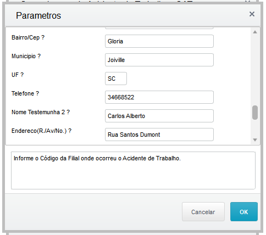This screenshot has width=266, height=235.
Task: Confirm with the OK button
Action: click(x=244, y=212)
